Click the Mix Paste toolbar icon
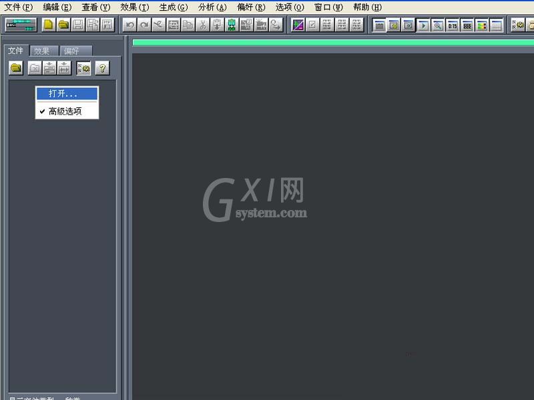 tap(246, 25)
